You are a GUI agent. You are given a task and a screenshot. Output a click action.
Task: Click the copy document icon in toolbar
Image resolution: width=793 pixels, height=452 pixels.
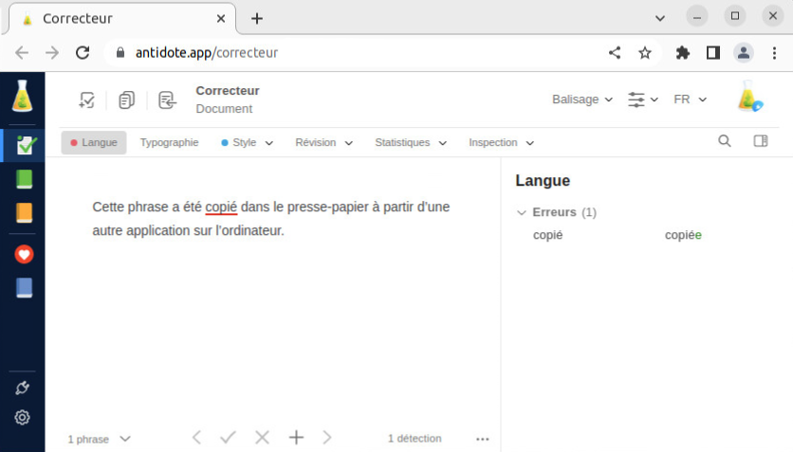(x=126, y=100)
